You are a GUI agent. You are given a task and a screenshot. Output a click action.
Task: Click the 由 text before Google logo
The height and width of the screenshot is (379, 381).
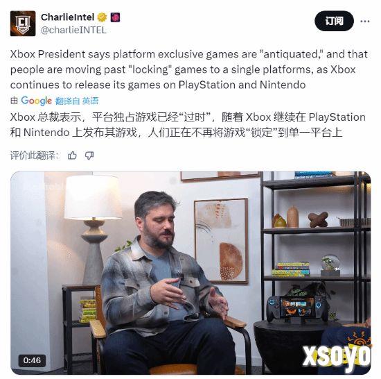(x=14, y=101)
